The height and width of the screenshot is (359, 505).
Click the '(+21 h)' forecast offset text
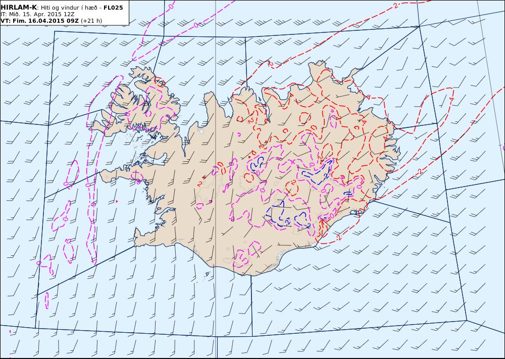(x=91, y=21)
